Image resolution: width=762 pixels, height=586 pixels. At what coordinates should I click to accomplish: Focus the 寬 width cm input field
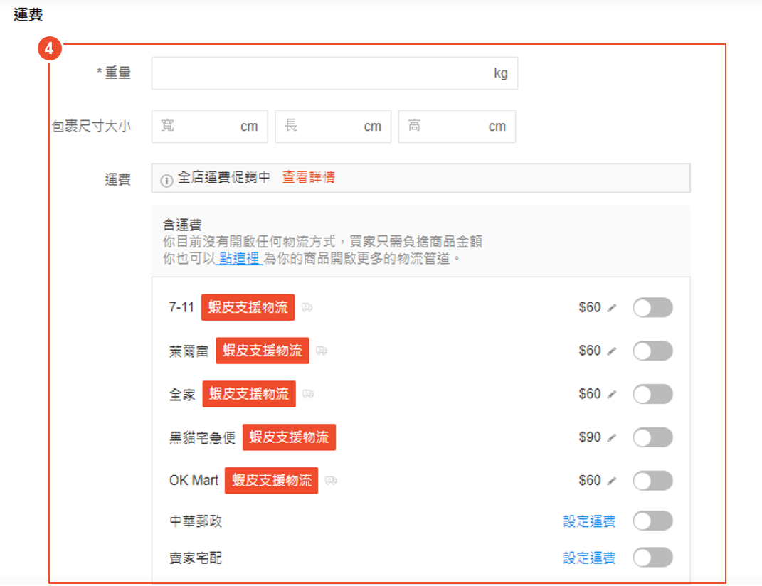coord(199,127)
